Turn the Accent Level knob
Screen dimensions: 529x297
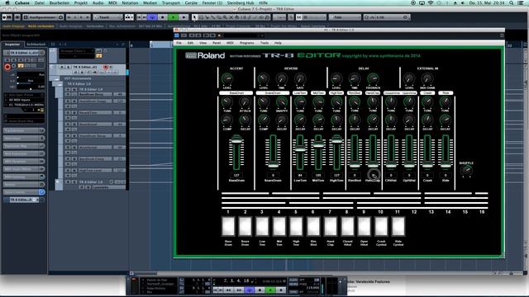[x=227, y=79]
